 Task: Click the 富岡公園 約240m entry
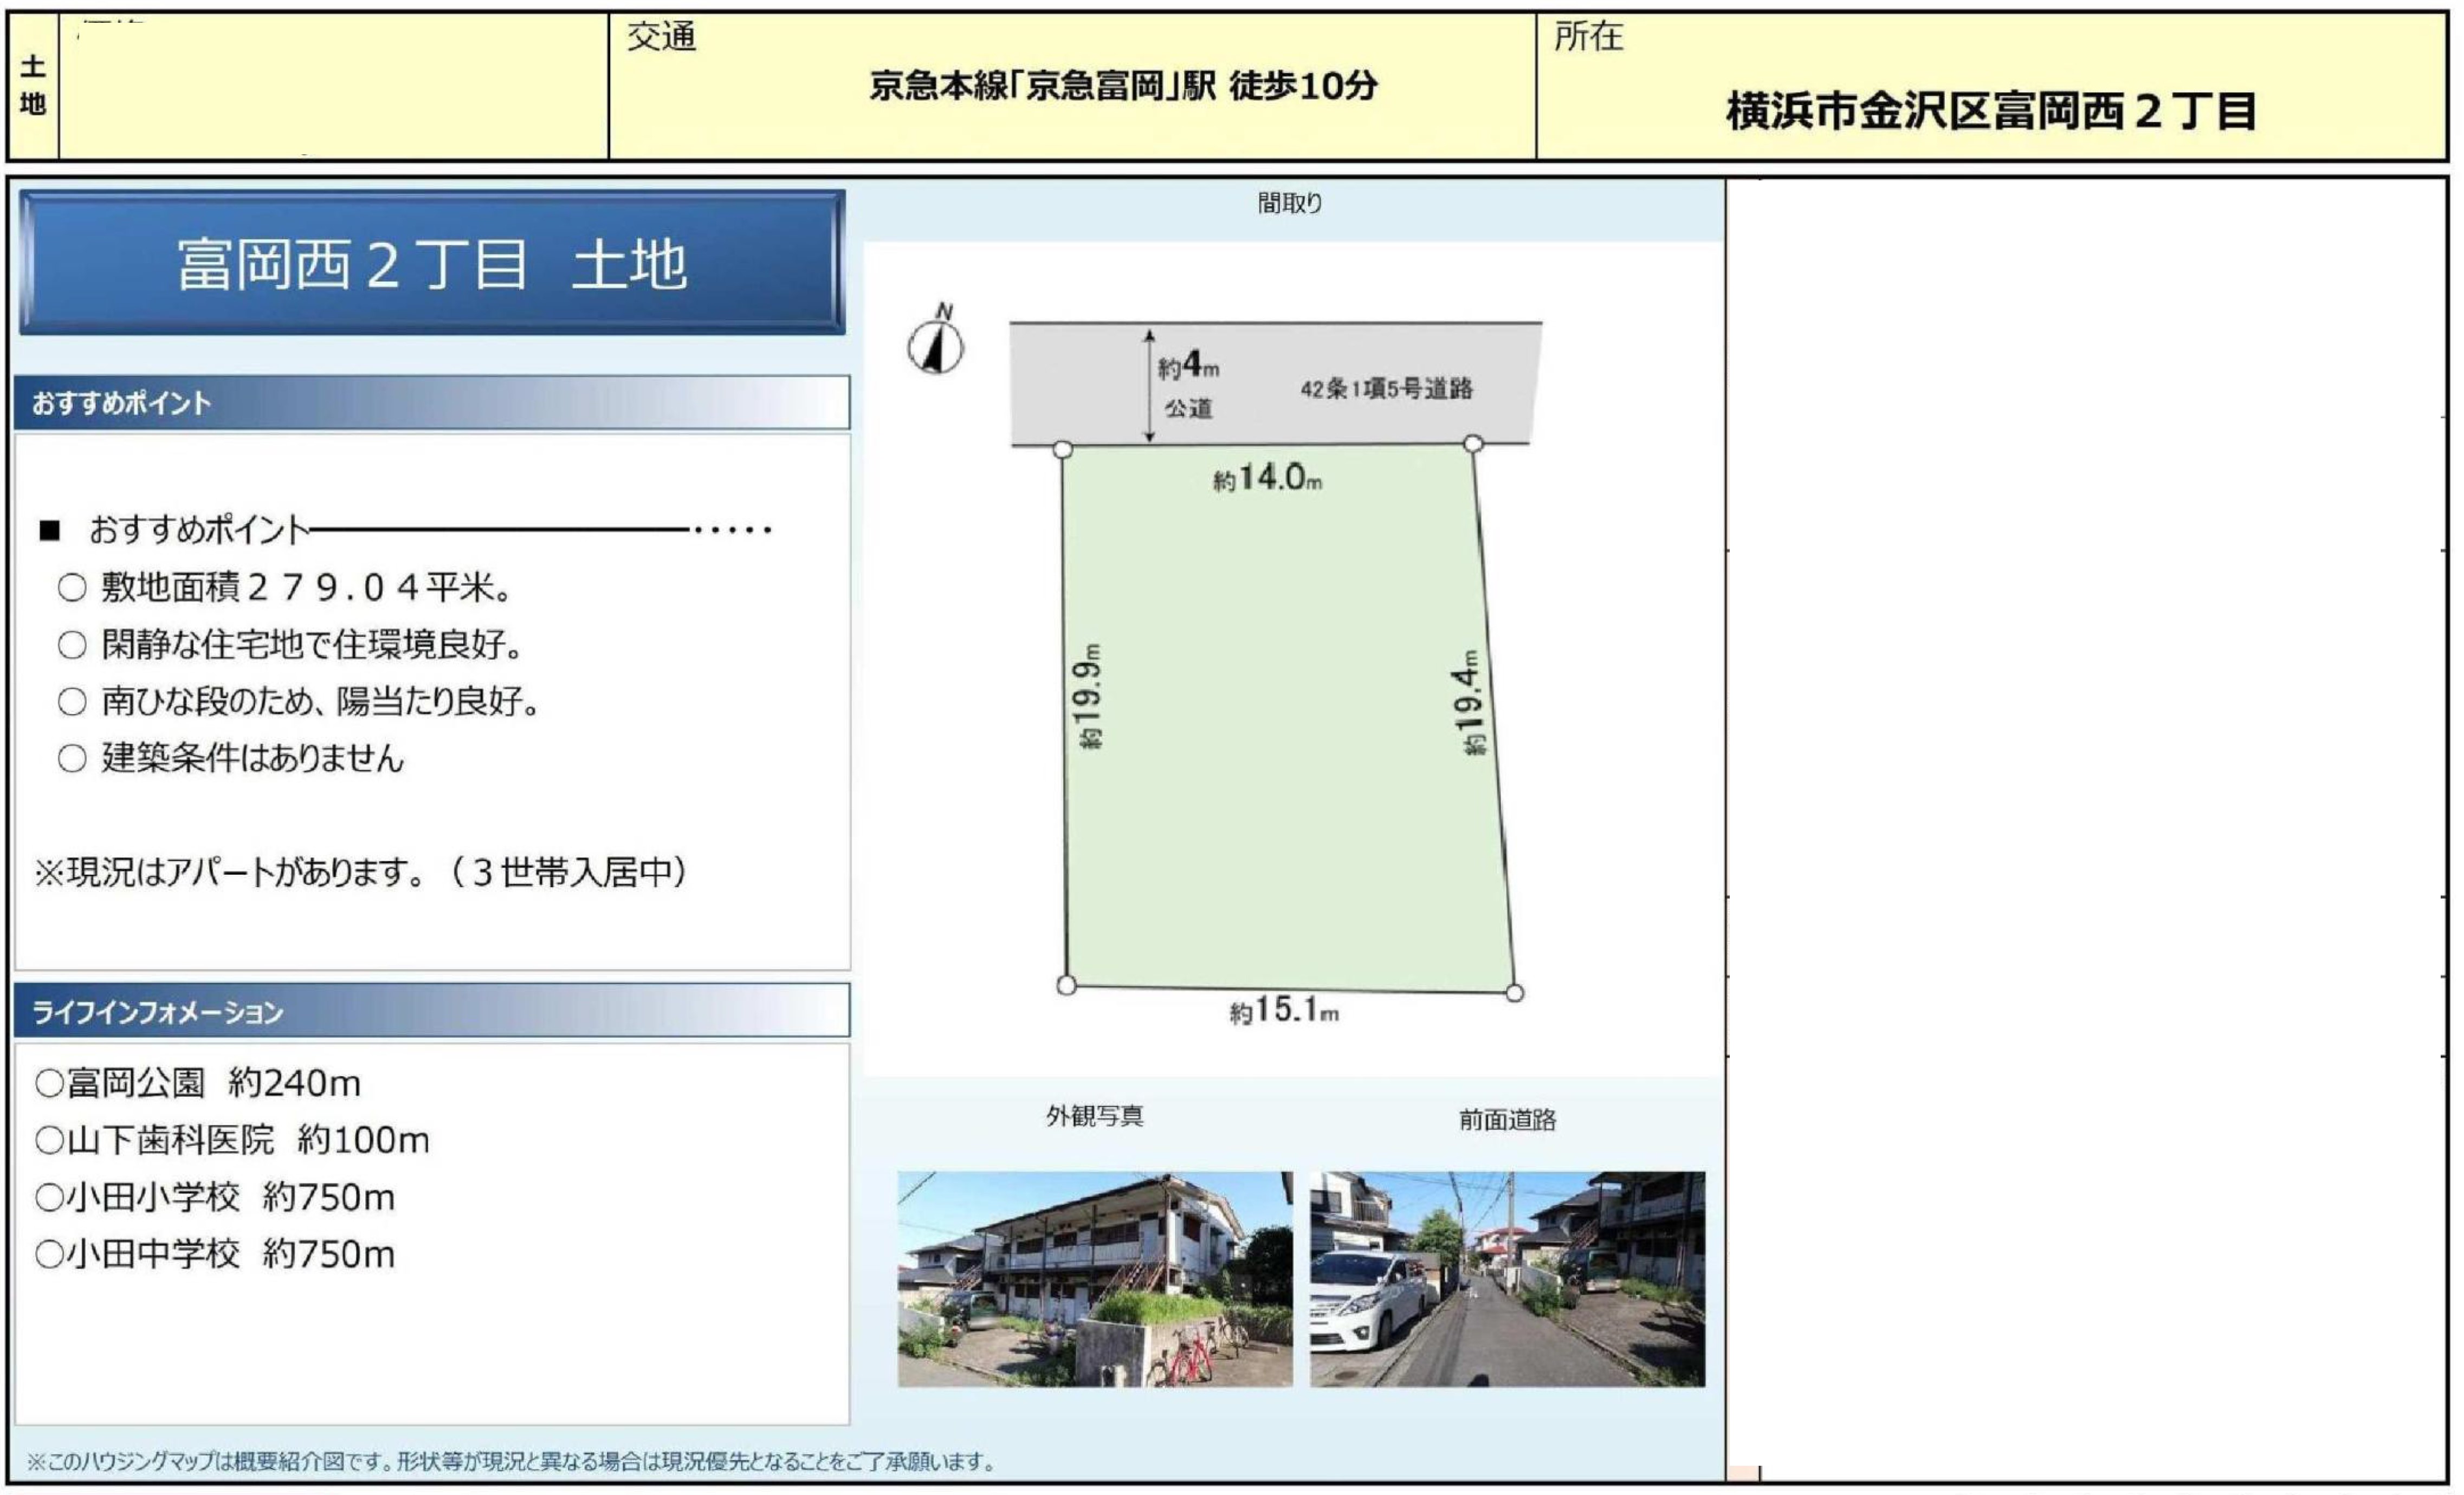[198, 1082]
